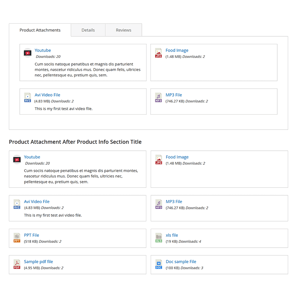Click the JPG icon inside the tabbed panel
The height and width of the screenshot is (297, 297).
coord(159,53)
